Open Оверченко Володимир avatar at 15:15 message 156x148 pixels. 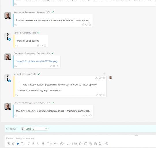click(x=8, y=16)
